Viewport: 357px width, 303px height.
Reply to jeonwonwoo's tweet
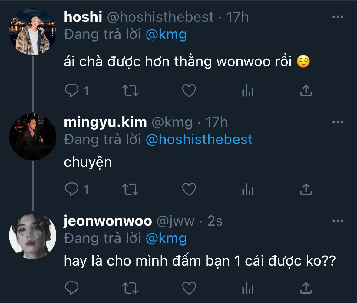click(72, 288)
